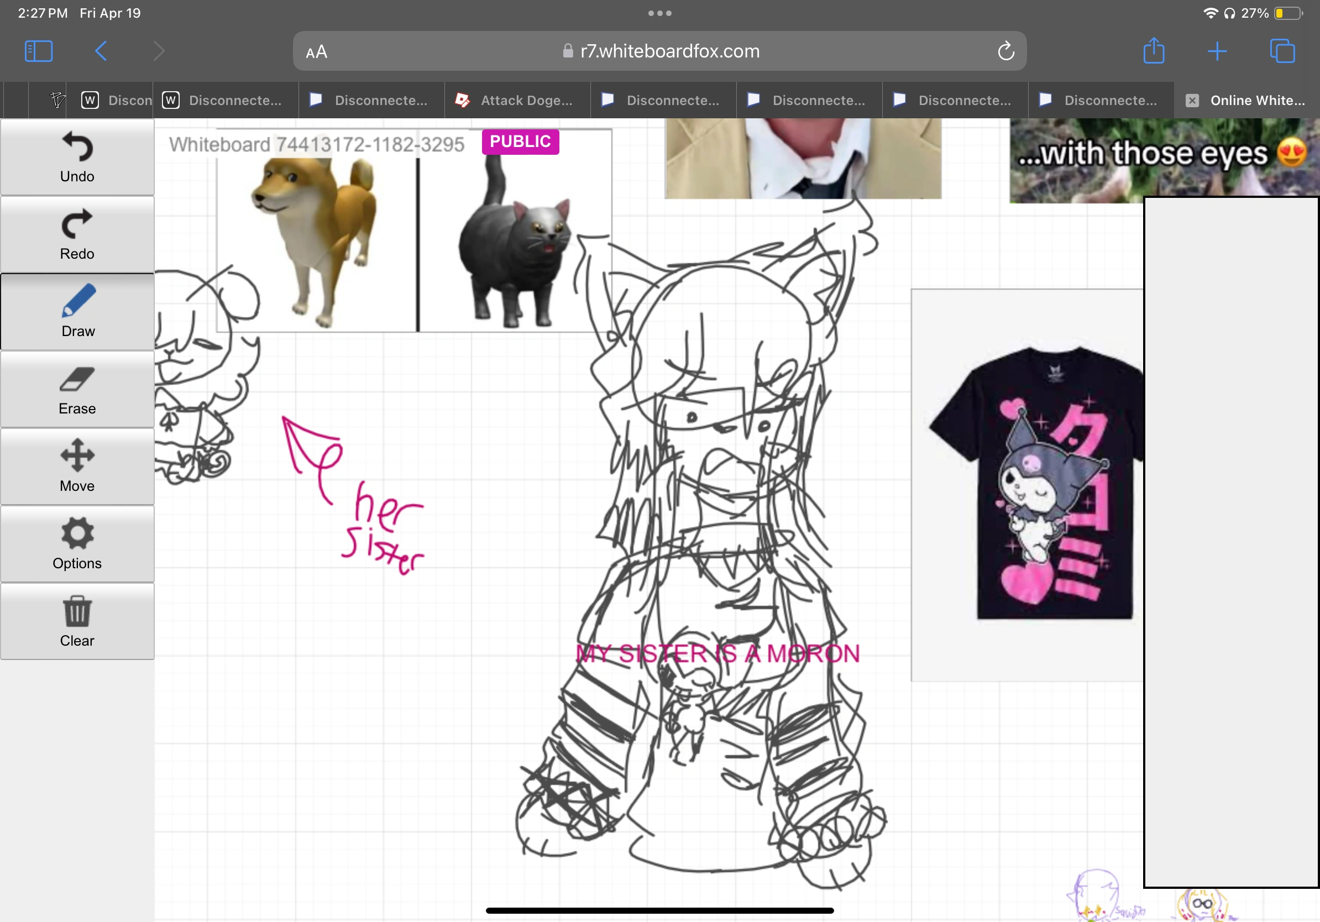
Task: Switch to Attack Doge tab
Action: point(517,101)
